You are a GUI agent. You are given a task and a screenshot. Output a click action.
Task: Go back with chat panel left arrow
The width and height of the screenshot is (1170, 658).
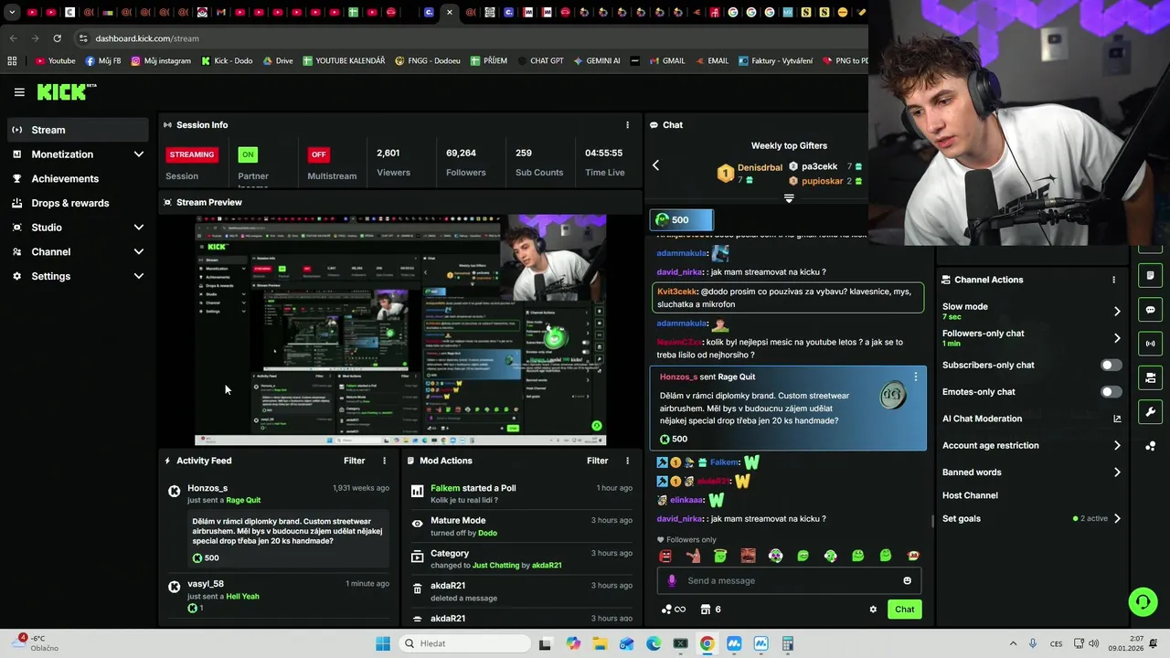tap(655, 165)
